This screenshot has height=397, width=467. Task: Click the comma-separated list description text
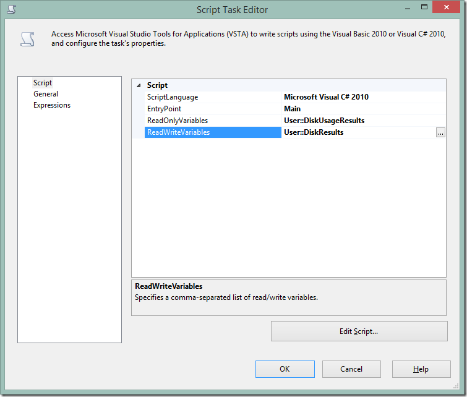(x=226, y=297)
